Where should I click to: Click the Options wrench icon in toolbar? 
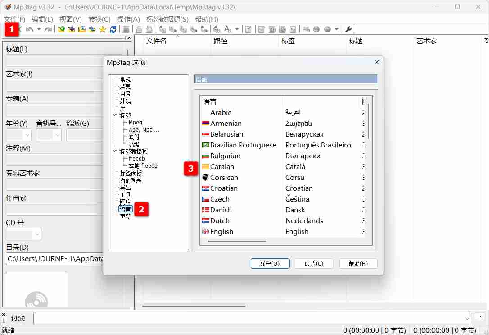click(x=349, y=29)
